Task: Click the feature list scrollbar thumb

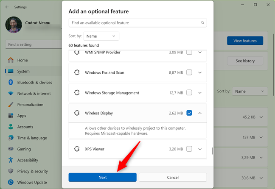Action: click(212, 151)
